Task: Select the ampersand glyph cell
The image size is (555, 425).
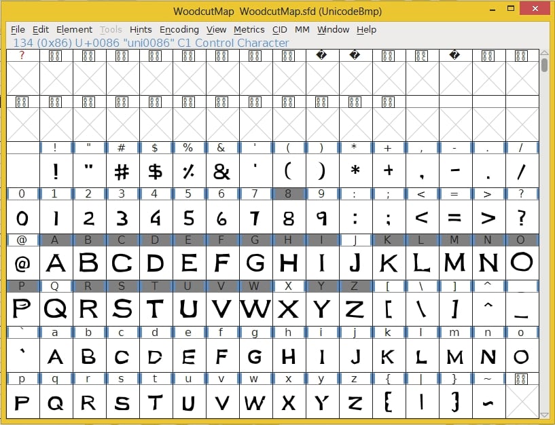Action: click(223, 170)
